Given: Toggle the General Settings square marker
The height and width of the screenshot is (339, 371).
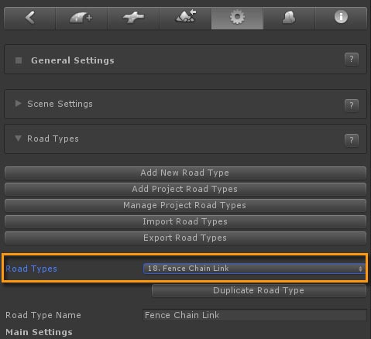Looking at the screenshot, I should pos(19,60).
